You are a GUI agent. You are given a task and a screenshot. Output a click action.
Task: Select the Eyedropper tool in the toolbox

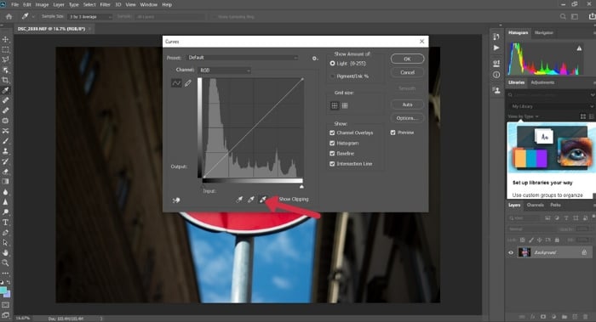coord(5,90)
